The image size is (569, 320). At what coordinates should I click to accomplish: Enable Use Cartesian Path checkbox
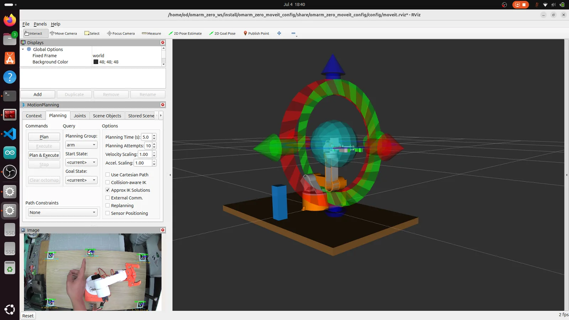[x=107, y=175]
